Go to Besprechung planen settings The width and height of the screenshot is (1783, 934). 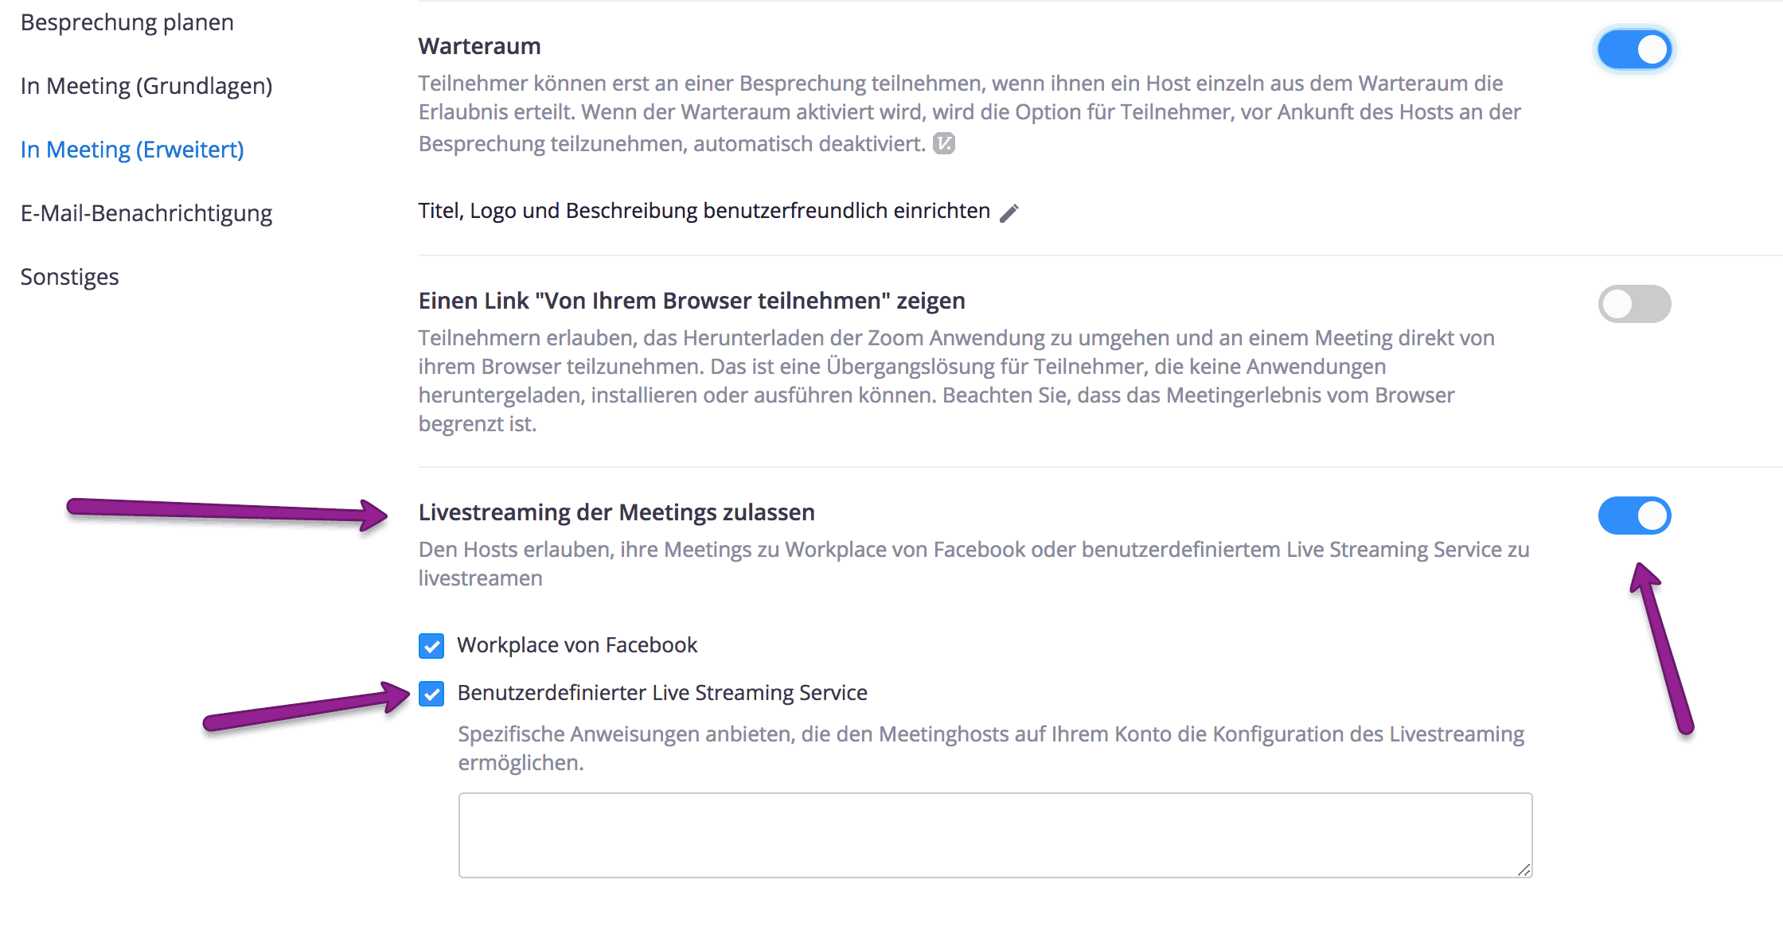point(127,22)
